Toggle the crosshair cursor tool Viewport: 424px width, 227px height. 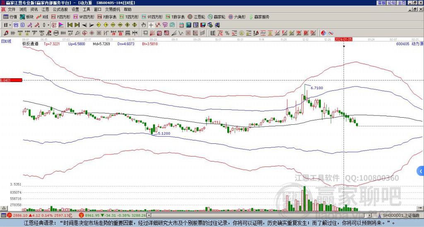tap(151, 25)
